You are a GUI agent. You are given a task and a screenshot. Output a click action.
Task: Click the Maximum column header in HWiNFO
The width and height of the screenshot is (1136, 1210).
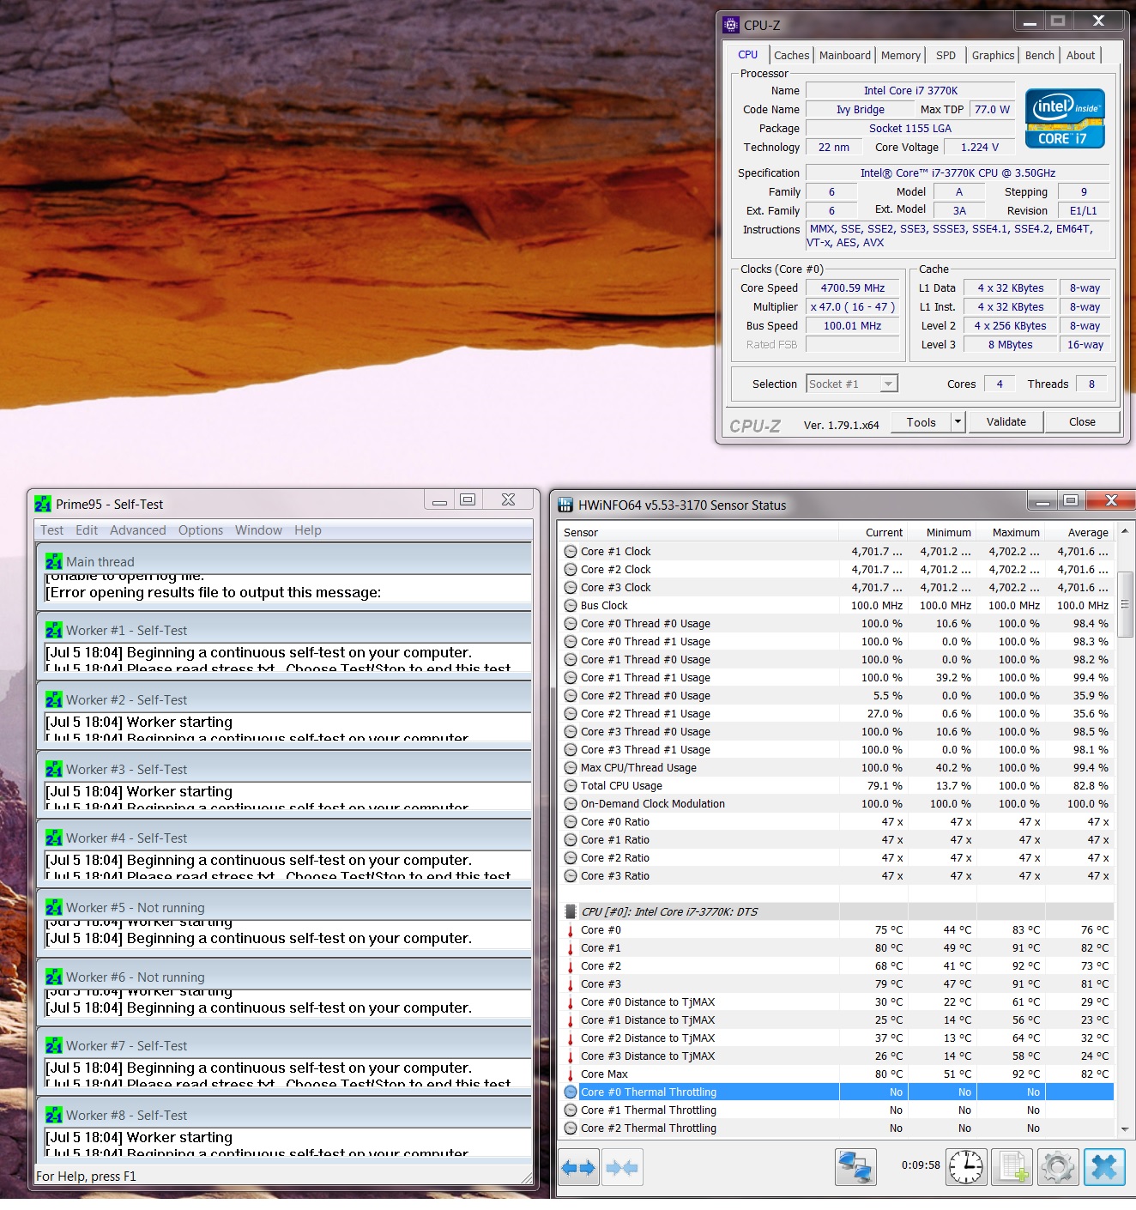tap(1011, 532)
